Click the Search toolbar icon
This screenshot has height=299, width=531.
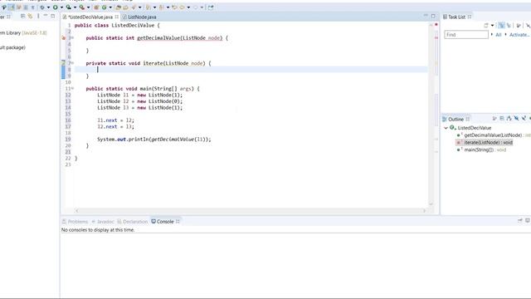tap(134, 7)
